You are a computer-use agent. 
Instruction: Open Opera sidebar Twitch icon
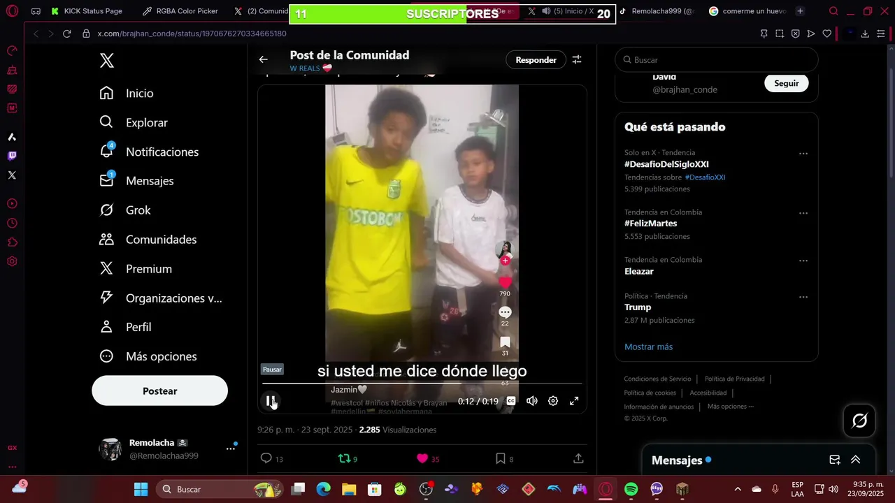click(x=12, y=156)
